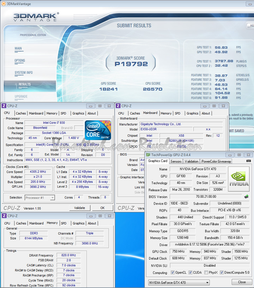Viewport: 254px width, 288px height.
Task: Switch to the Sensors tab in GPU-Z
Action: [176, 162]
